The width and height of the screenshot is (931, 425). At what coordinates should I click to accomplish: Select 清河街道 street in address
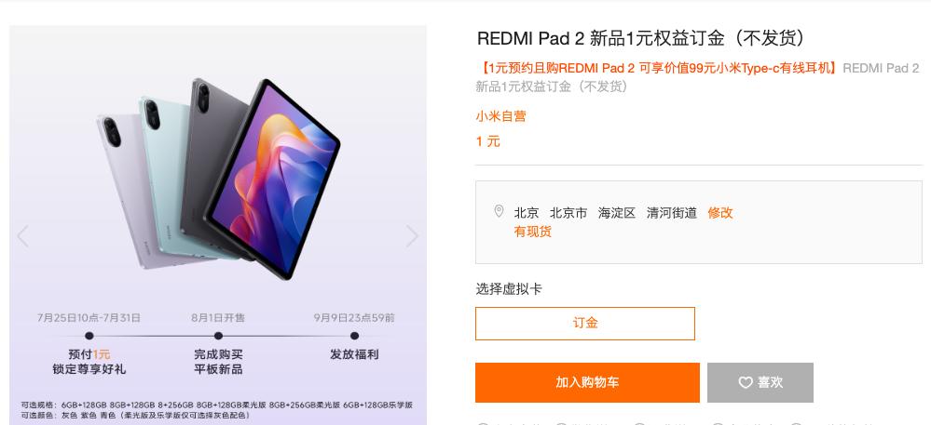coord(672,213)
